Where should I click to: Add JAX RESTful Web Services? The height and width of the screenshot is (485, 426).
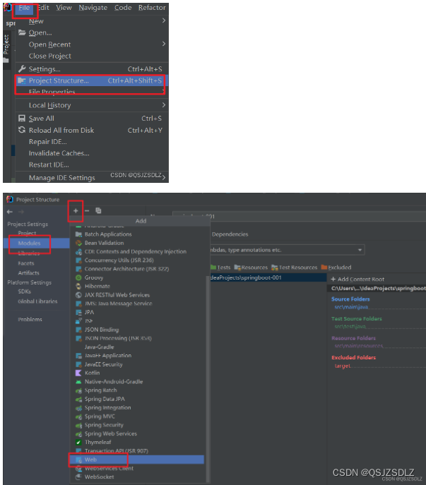point(117,295)
